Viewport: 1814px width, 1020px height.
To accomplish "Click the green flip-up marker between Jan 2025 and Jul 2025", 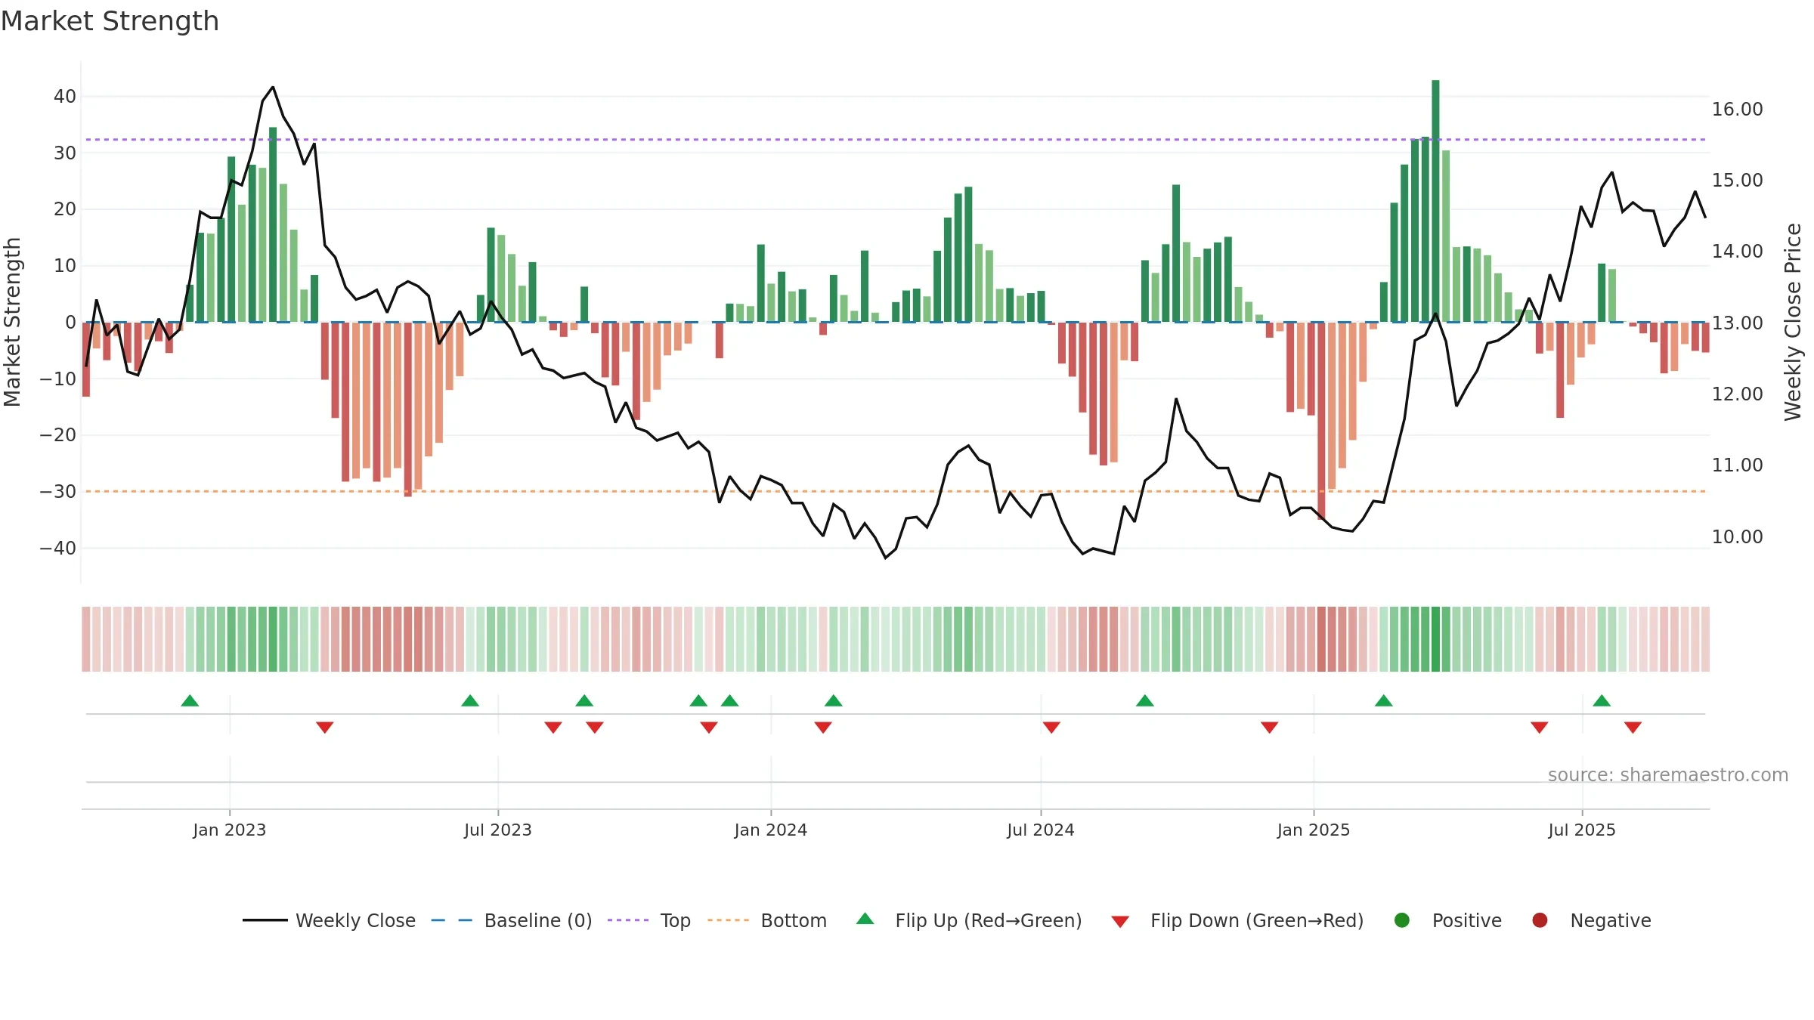I will pos(1384,700).
